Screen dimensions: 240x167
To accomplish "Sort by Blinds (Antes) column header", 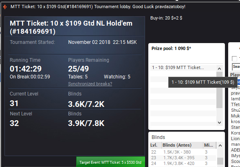I will pos(182,145).
